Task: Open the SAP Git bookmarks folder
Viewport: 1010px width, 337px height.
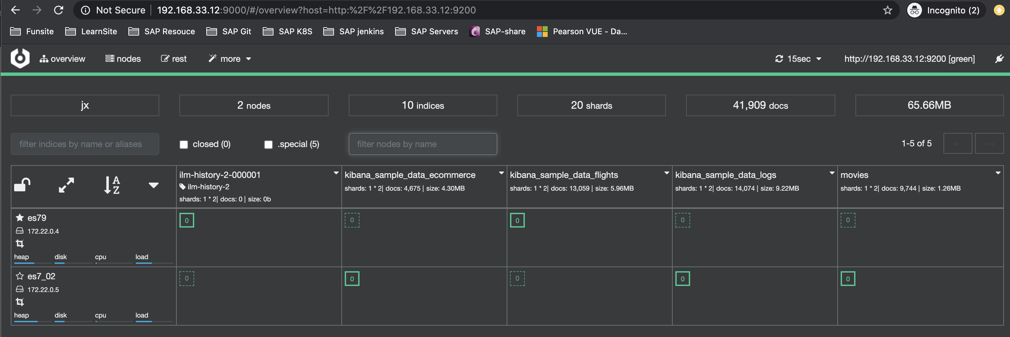Action: point(228,31)
